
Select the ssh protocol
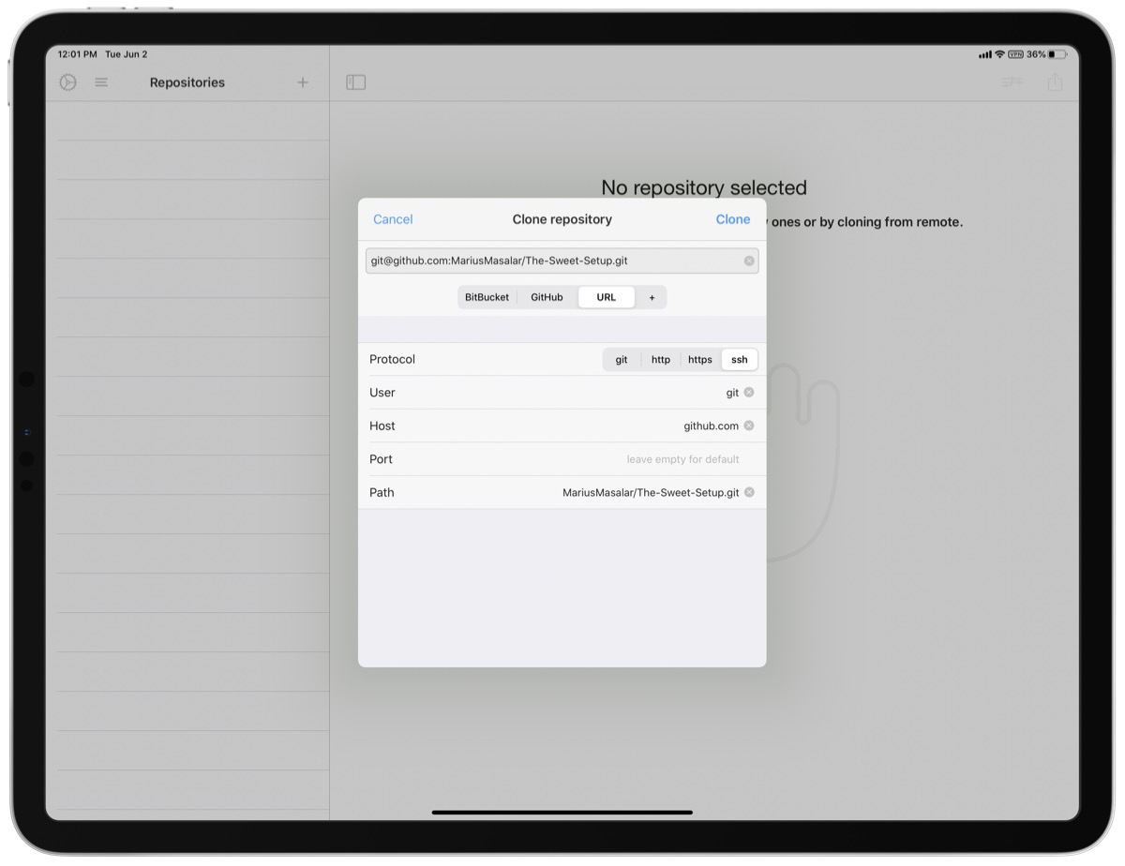click(740, 360)
